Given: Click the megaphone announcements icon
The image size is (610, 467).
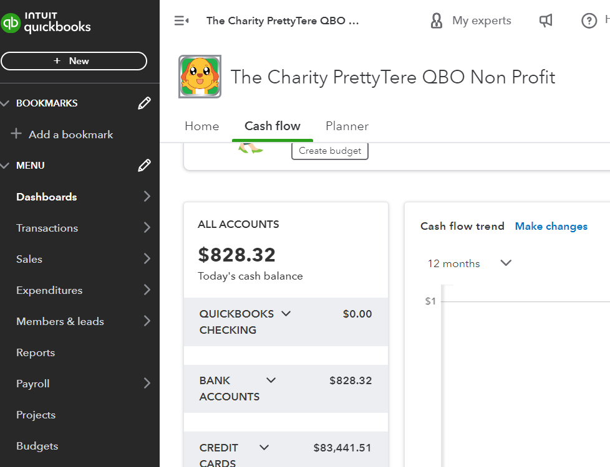Looking at the screenshot, I should [546, 21].
